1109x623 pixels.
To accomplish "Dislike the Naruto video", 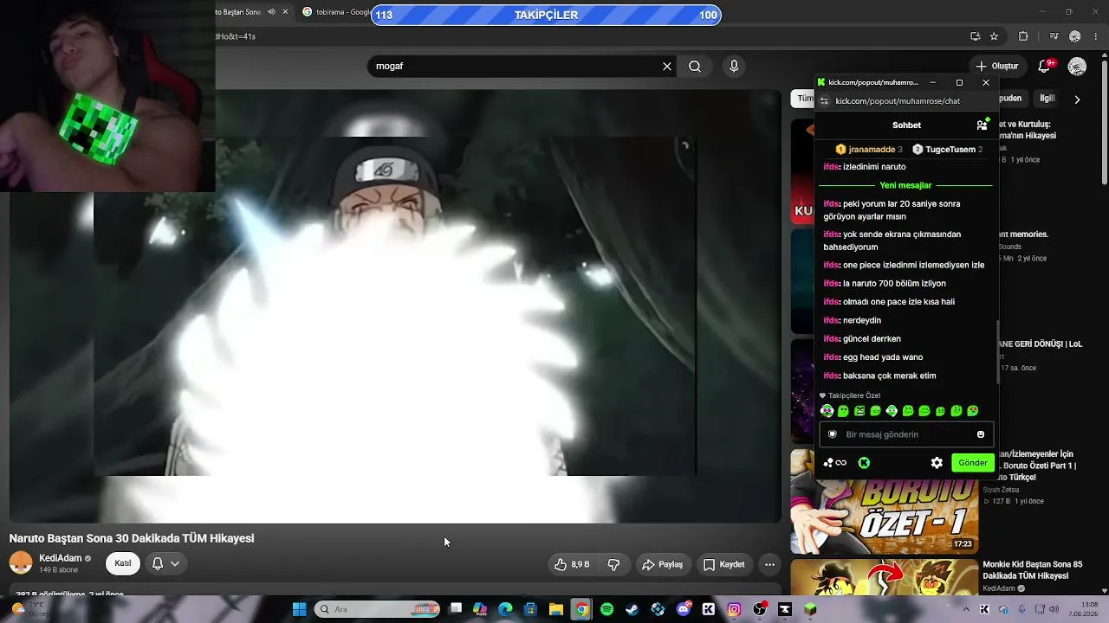I will (x=613, y=564).
